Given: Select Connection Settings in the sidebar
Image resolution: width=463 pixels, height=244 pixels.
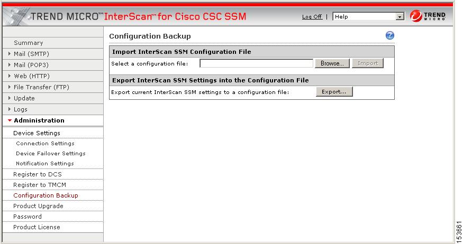Looking at the screenshot, I should (45, 144).
